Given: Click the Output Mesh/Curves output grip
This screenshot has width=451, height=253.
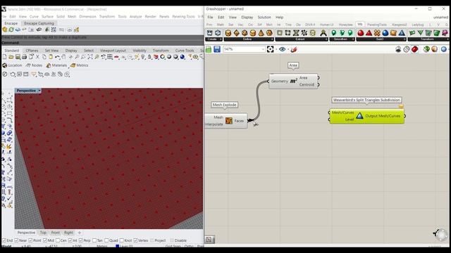Looking at the screenshot, I should (x=404, y=116).
